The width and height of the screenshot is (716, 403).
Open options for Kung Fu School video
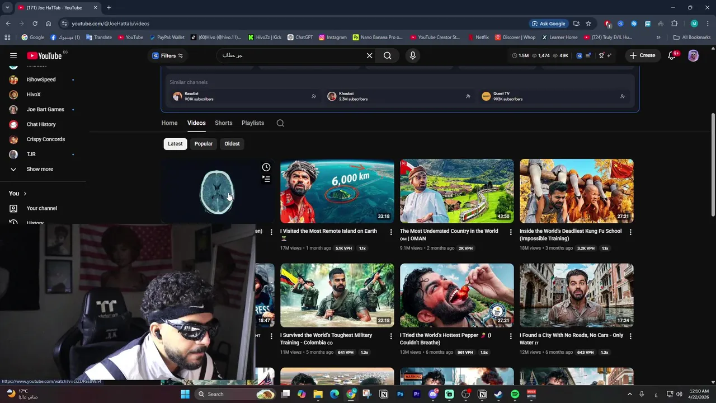(630, 232)
